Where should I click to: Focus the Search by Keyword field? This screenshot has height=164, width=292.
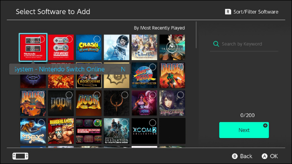[244, 44]
